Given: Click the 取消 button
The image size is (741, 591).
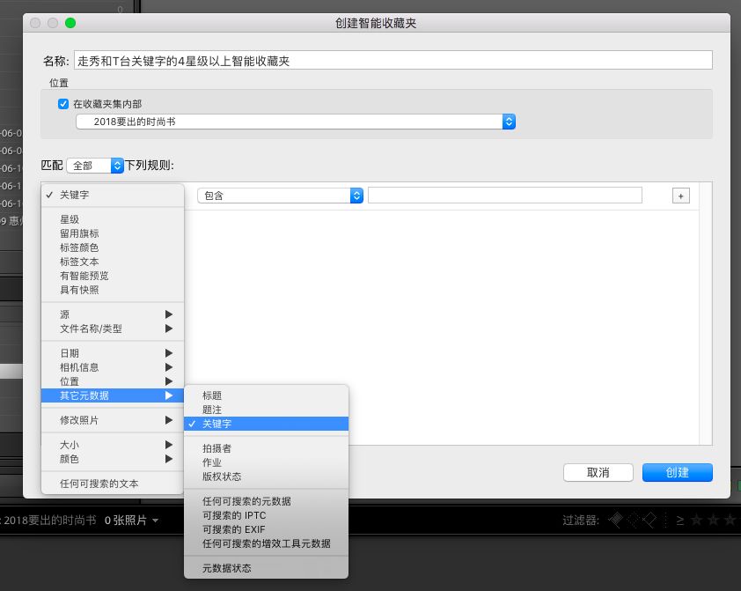Looking at the screenshot, I should (598, 473).
